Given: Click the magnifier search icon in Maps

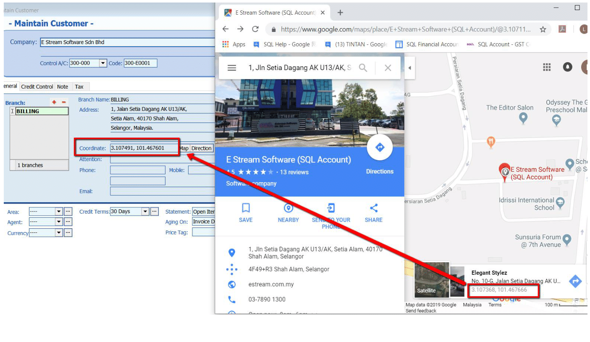Looking at the screenshot, I should (x=363, y=68).
